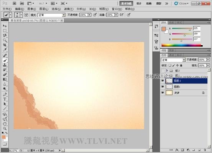Screen dimensions: 212x153
Task: Open the layer style fx menu
Action: tap(177, 150)
